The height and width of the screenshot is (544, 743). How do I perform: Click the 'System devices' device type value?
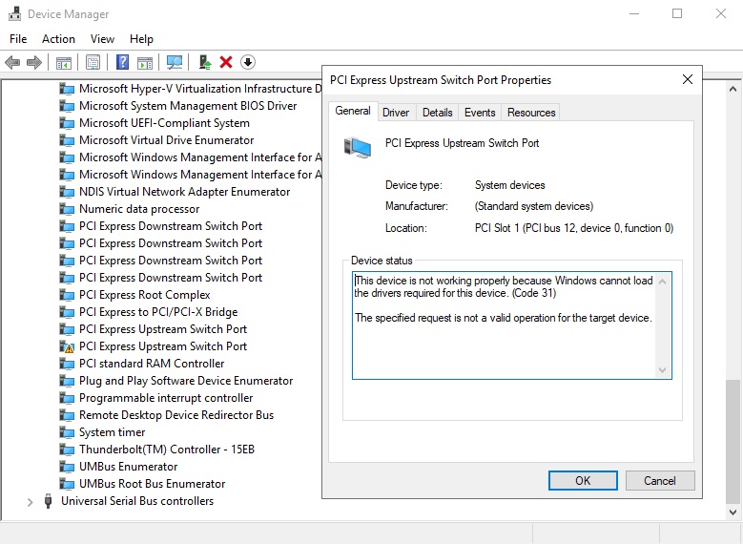510,185
